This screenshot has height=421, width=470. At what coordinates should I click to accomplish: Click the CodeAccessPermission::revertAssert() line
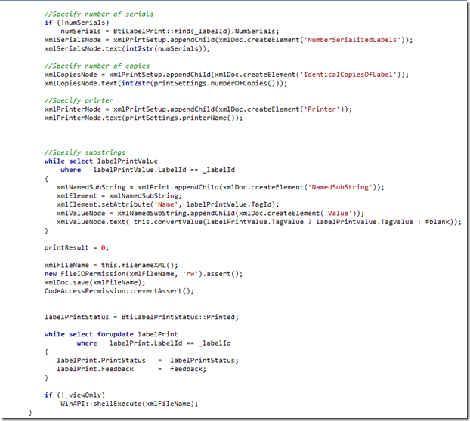(x=119, y=290)
